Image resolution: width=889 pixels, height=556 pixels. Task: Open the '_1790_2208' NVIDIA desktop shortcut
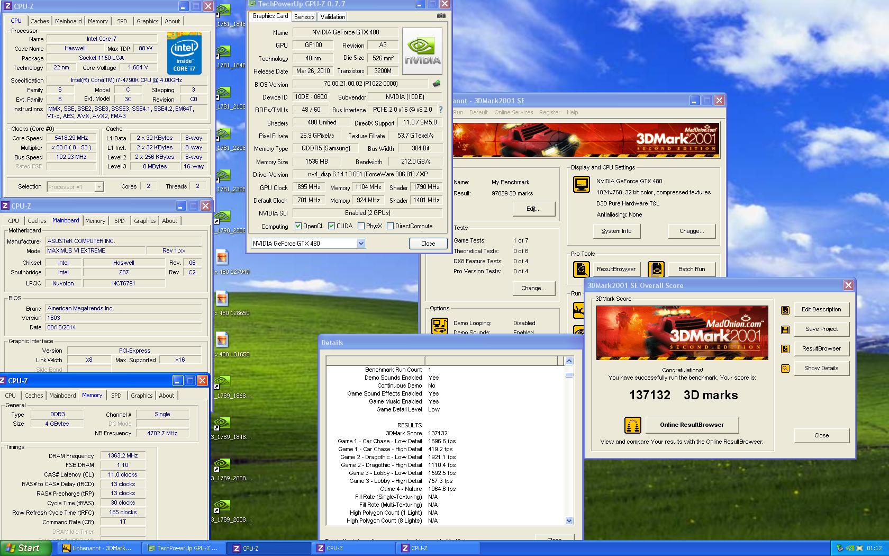(x=222, y=216)
